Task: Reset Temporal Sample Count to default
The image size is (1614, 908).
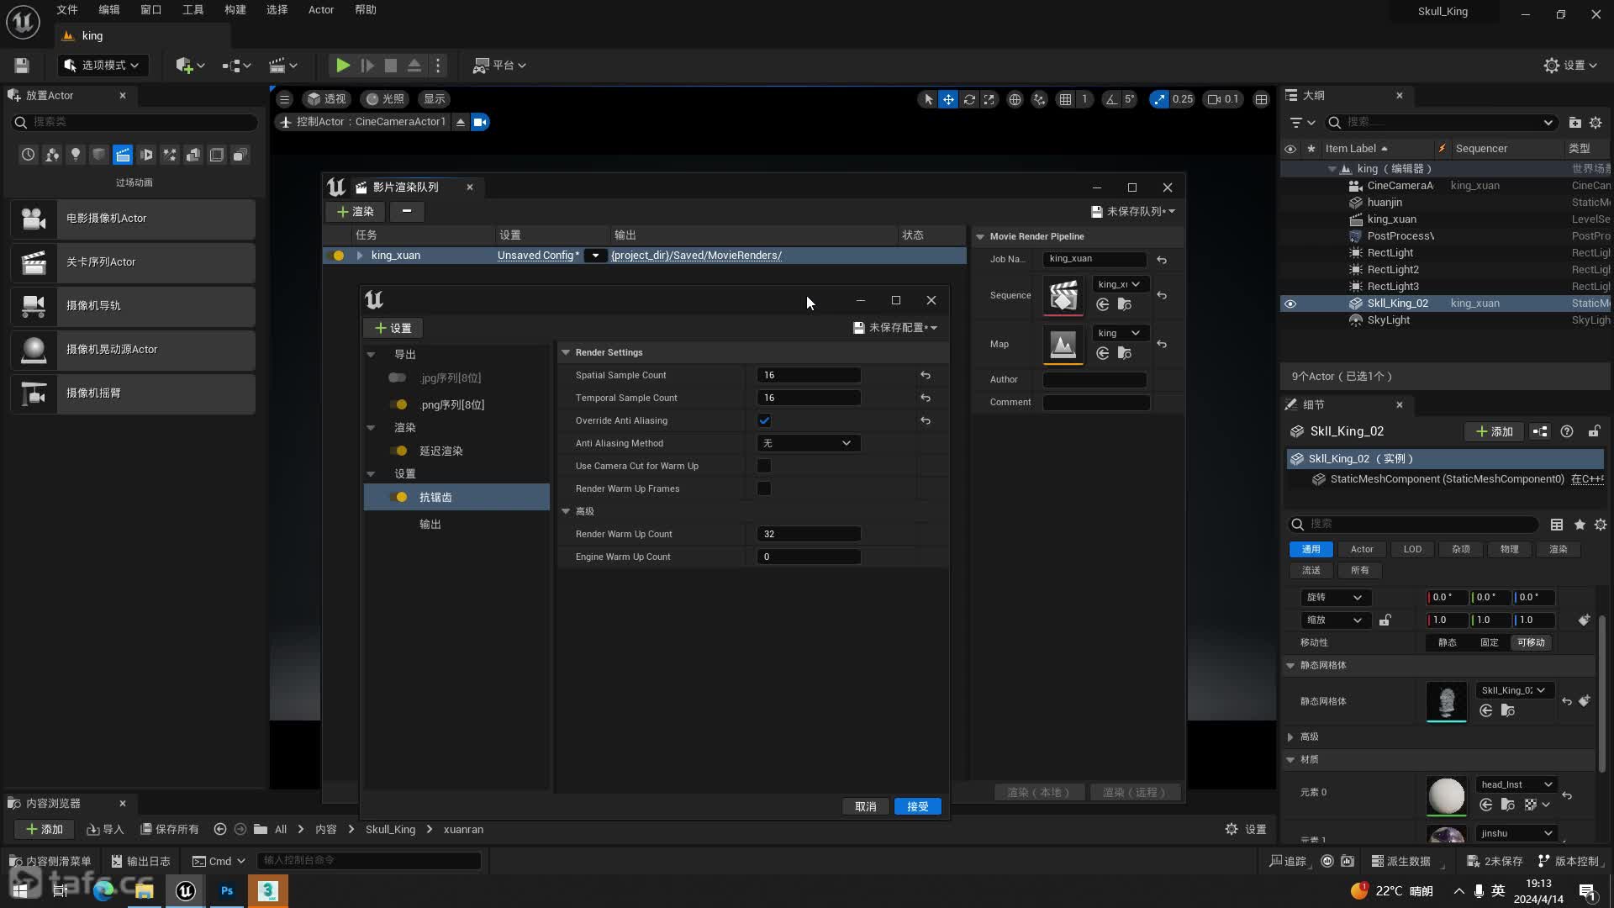Action: (926, 398)
